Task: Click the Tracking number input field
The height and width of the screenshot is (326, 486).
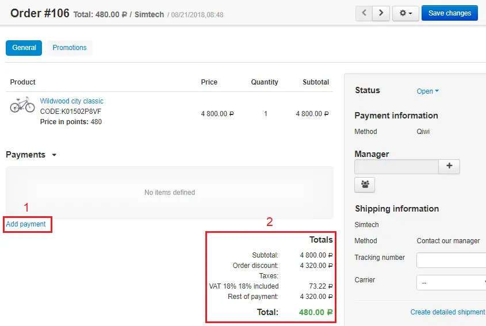Action: [451, 260]
